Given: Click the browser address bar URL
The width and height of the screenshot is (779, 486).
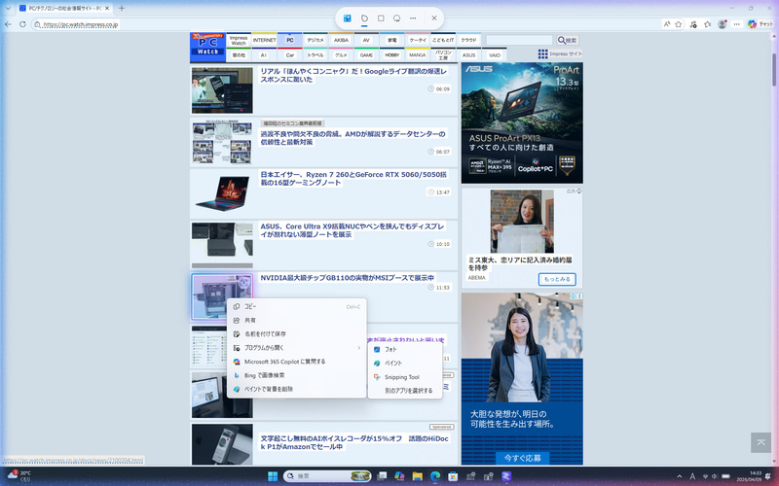Looking at the screenshot, I should [81, 24].
